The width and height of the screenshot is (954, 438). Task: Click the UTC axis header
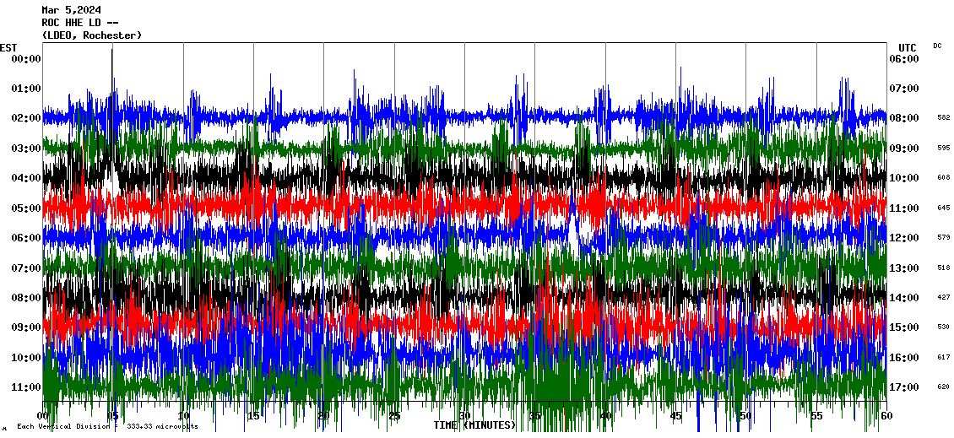907,47
